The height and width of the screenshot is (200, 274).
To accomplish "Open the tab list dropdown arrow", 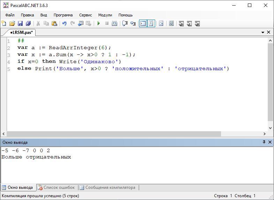I will [x=263, y=32].
